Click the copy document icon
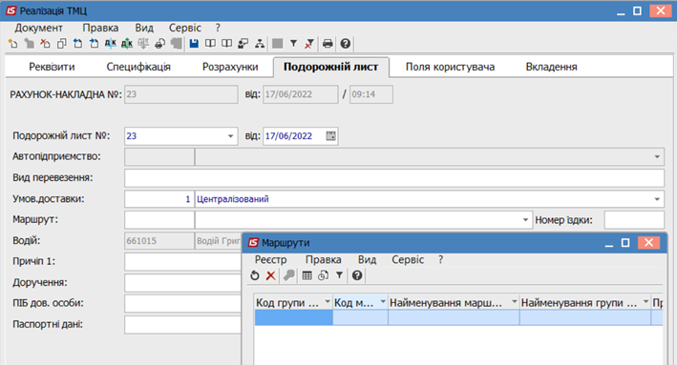Image resolution: width=677 pixels, height=365 pixels. point(61,44)
